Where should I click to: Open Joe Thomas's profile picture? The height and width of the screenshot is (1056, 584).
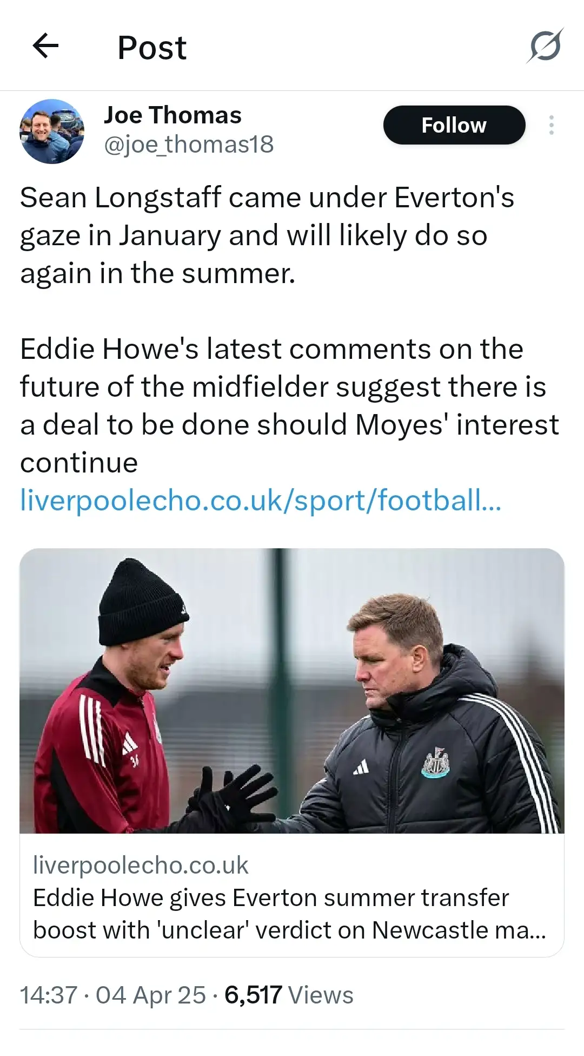(x=52, y=131)
